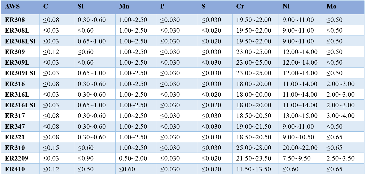Select Mo value 3.00~4.00 for ER317
The width and height of the screenshot is (365, 178).
tap(340, 116)
